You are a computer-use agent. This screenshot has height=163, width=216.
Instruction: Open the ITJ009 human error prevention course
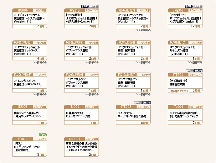coord(81,115)
